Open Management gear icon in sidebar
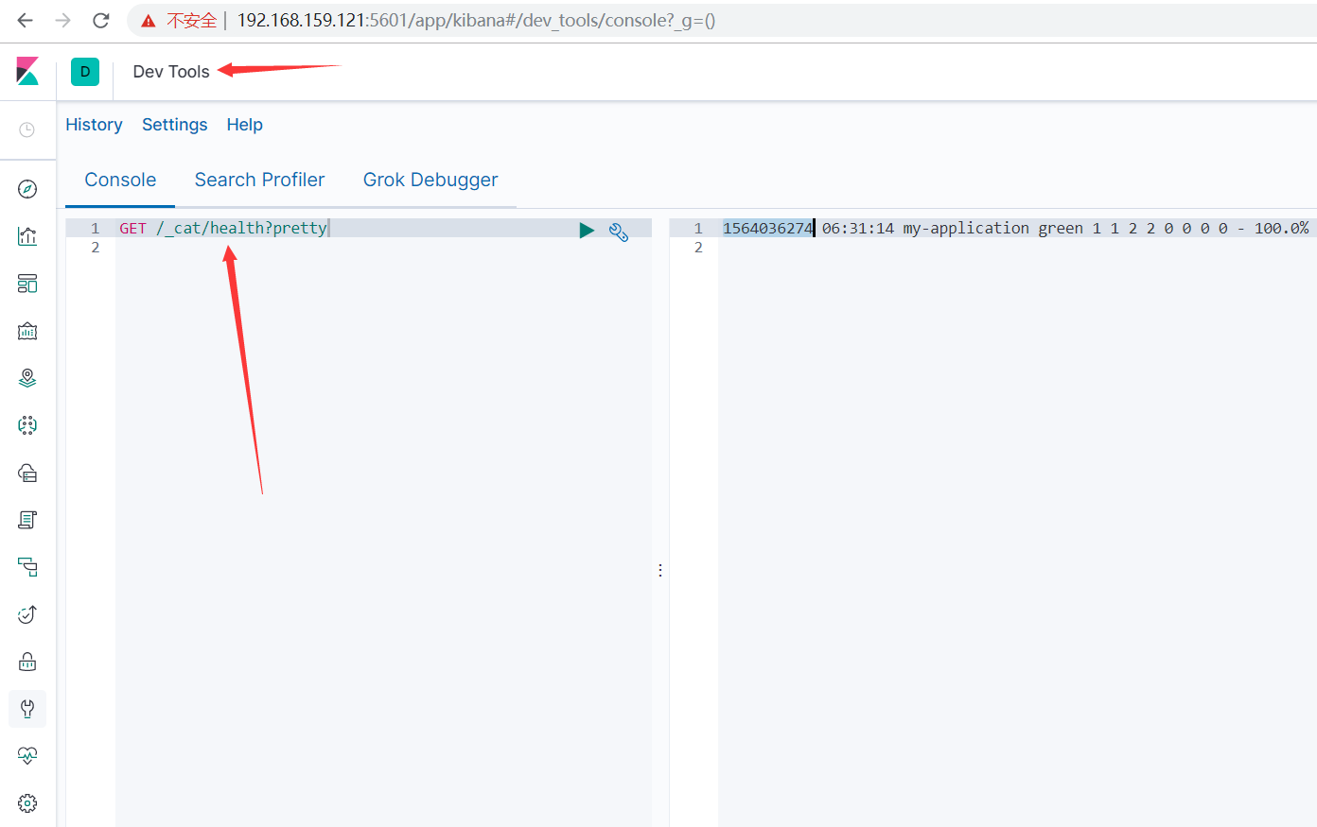 click(x=27, y=802)
